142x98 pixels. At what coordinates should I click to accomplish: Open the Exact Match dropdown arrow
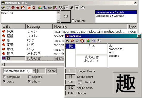[x=34, y=71]
